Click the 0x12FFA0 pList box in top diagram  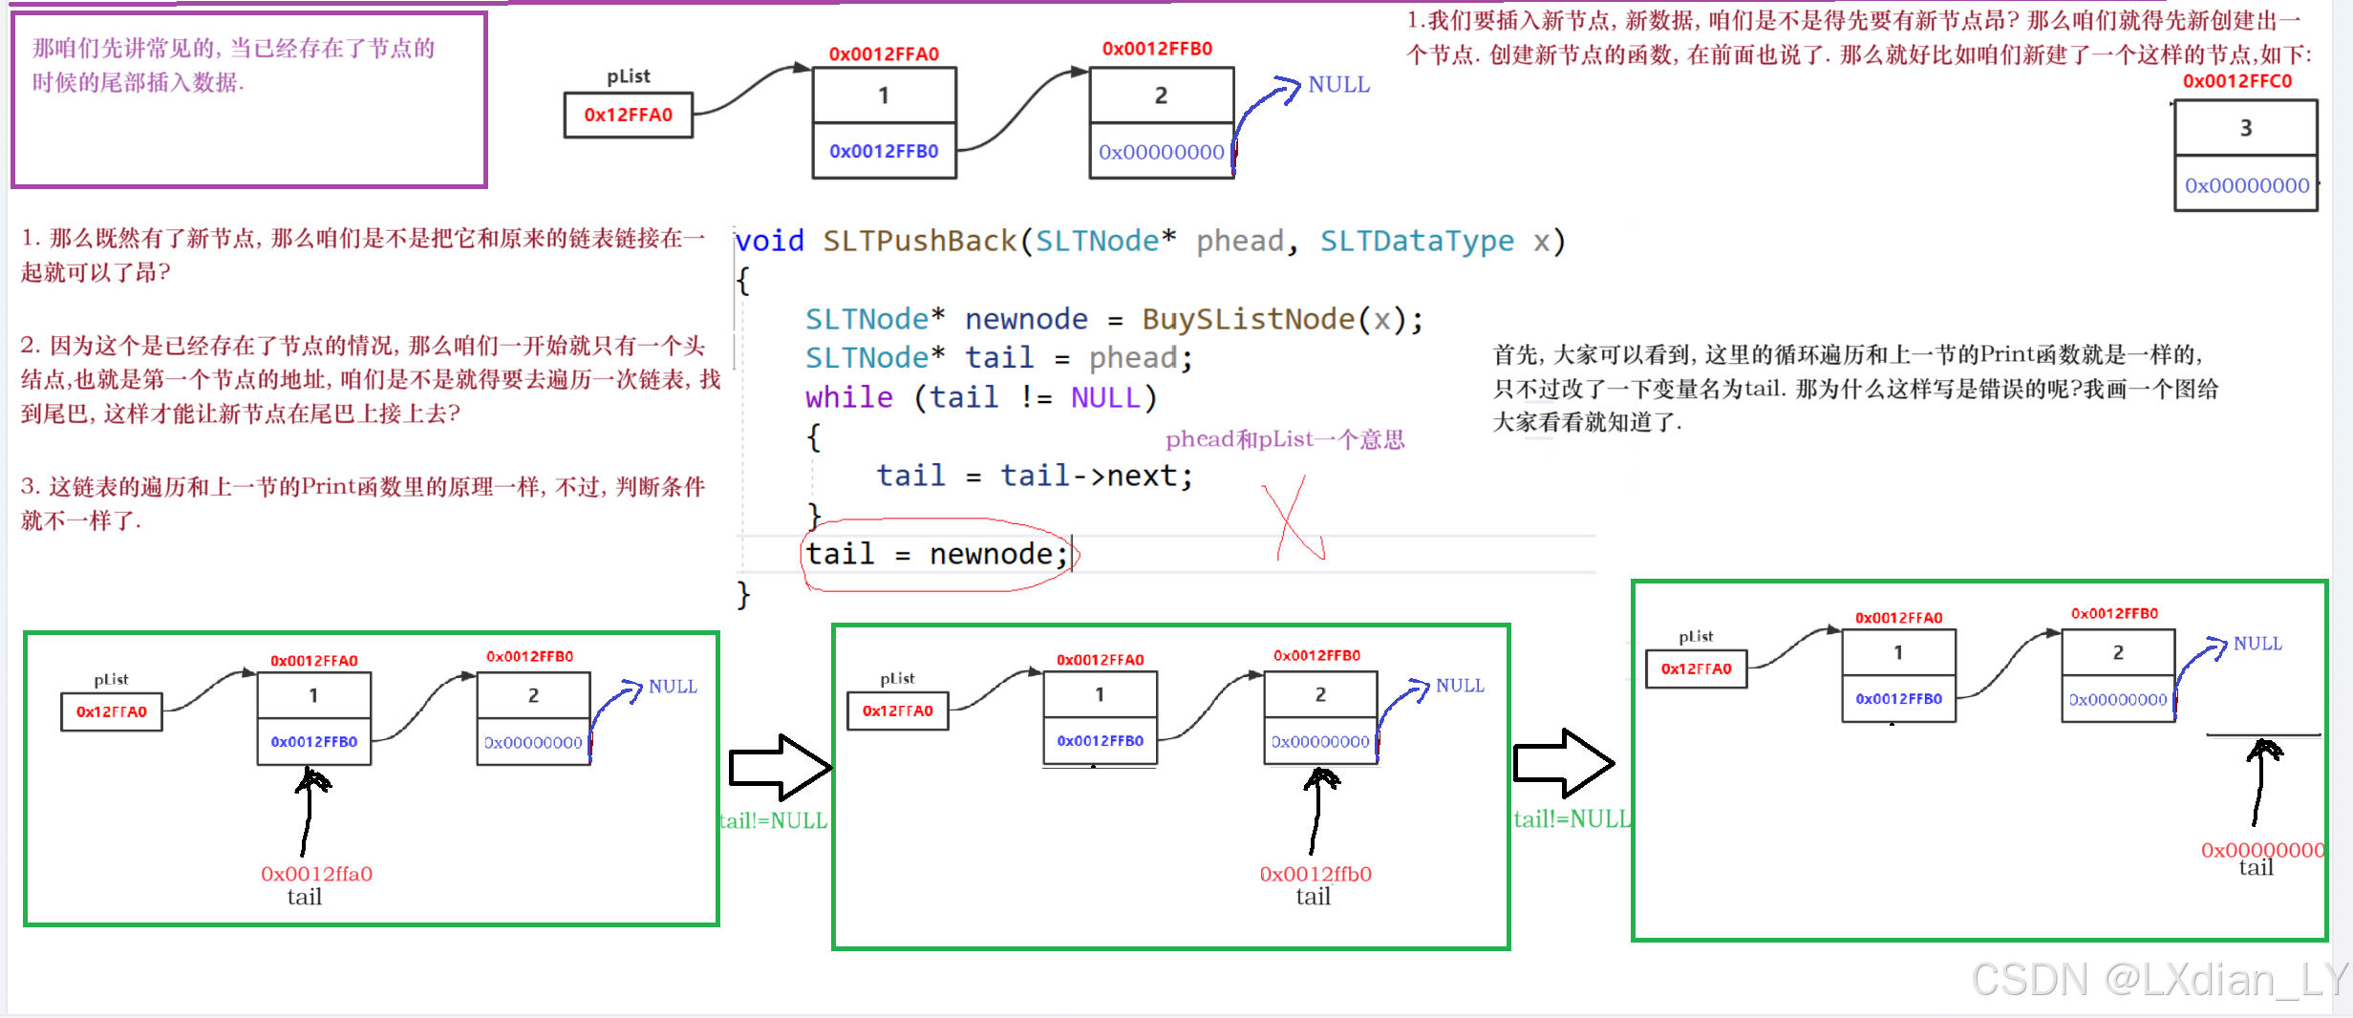[628, 115]
